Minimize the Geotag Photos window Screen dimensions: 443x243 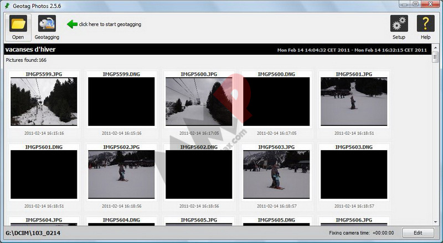(x=405, y=4)
